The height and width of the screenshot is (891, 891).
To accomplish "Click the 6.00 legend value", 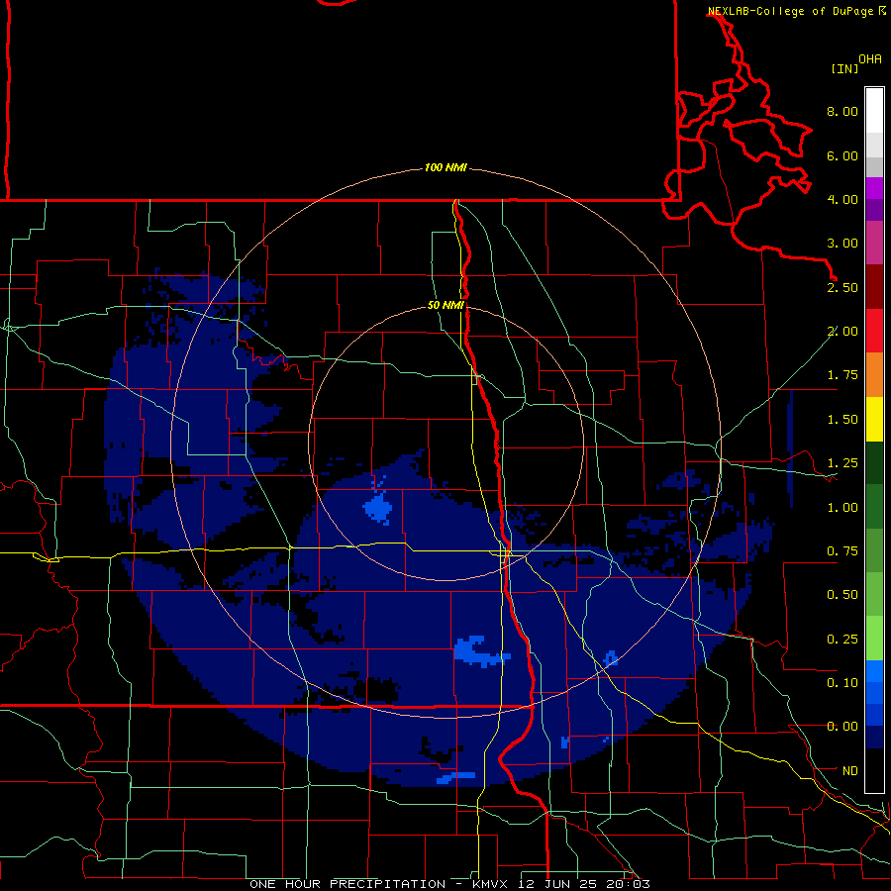I will click(842, 155).
